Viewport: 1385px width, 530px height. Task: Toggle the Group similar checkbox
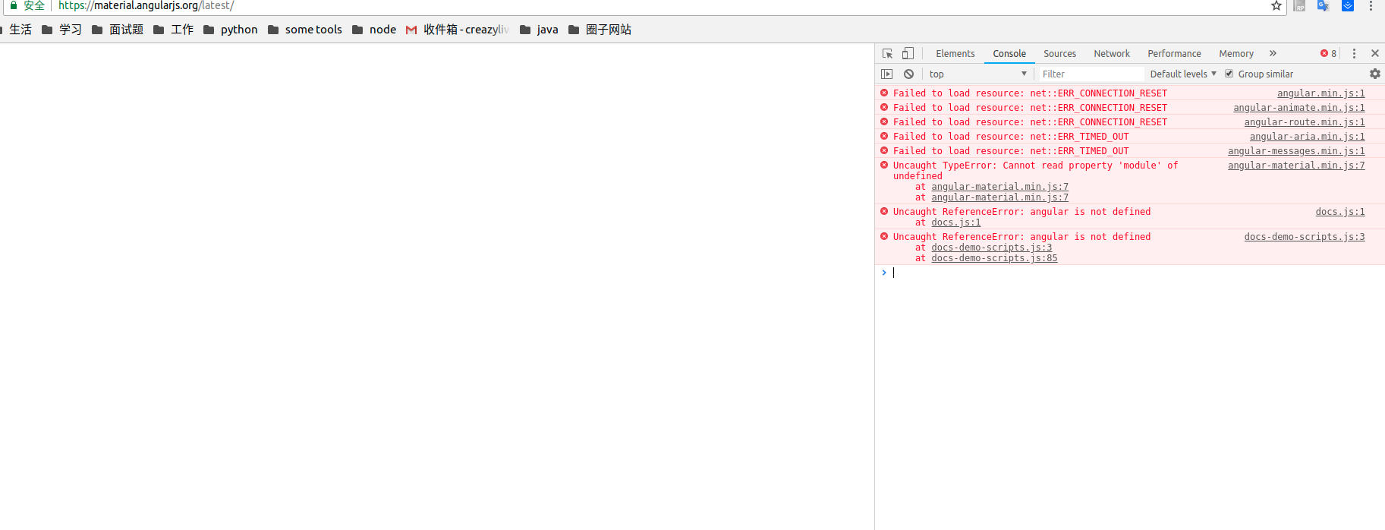1229,74
